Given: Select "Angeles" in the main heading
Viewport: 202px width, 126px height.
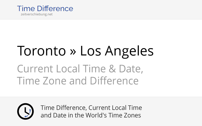Looking at the screenshot, I should (129, 51).
